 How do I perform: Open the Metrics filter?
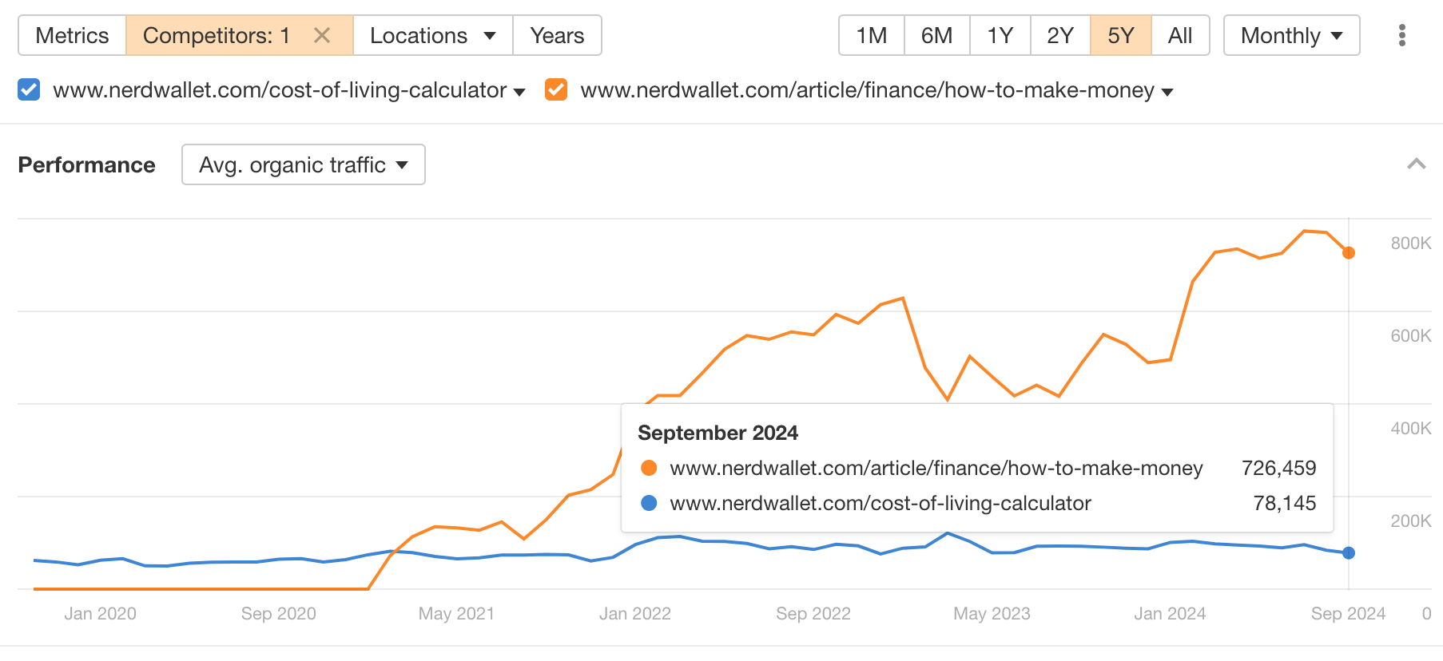(71, 35)
